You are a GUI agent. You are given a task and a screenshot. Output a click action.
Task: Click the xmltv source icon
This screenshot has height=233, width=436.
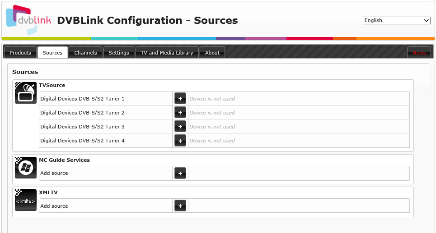26,200
